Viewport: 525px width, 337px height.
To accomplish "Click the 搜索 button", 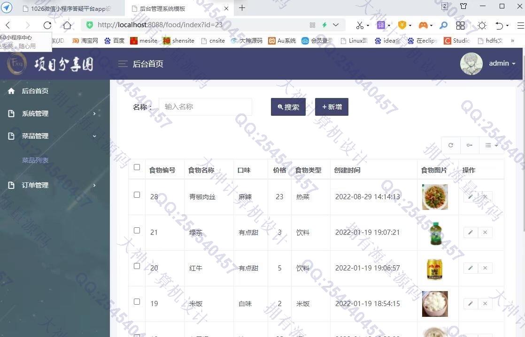I will click(288, 107).
